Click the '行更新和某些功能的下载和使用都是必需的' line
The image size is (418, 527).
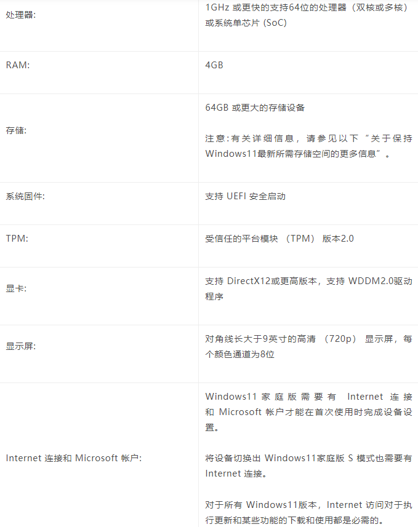point(294,520)
